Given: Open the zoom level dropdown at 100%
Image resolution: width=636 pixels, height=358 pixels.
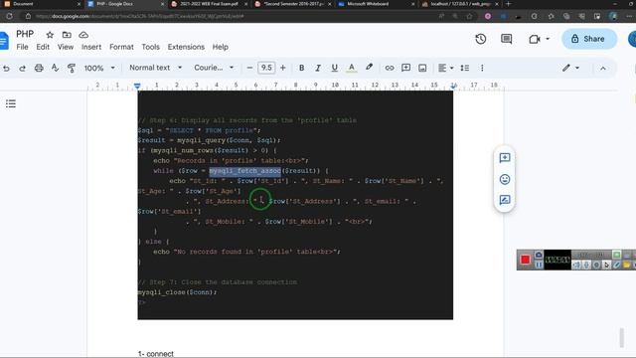Looking at the screenshot, I should (99, 68).
